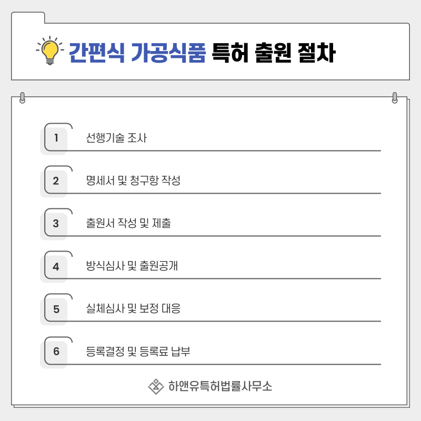
Task: Click the yellow lightbulb icon
Action: point(49,50)
